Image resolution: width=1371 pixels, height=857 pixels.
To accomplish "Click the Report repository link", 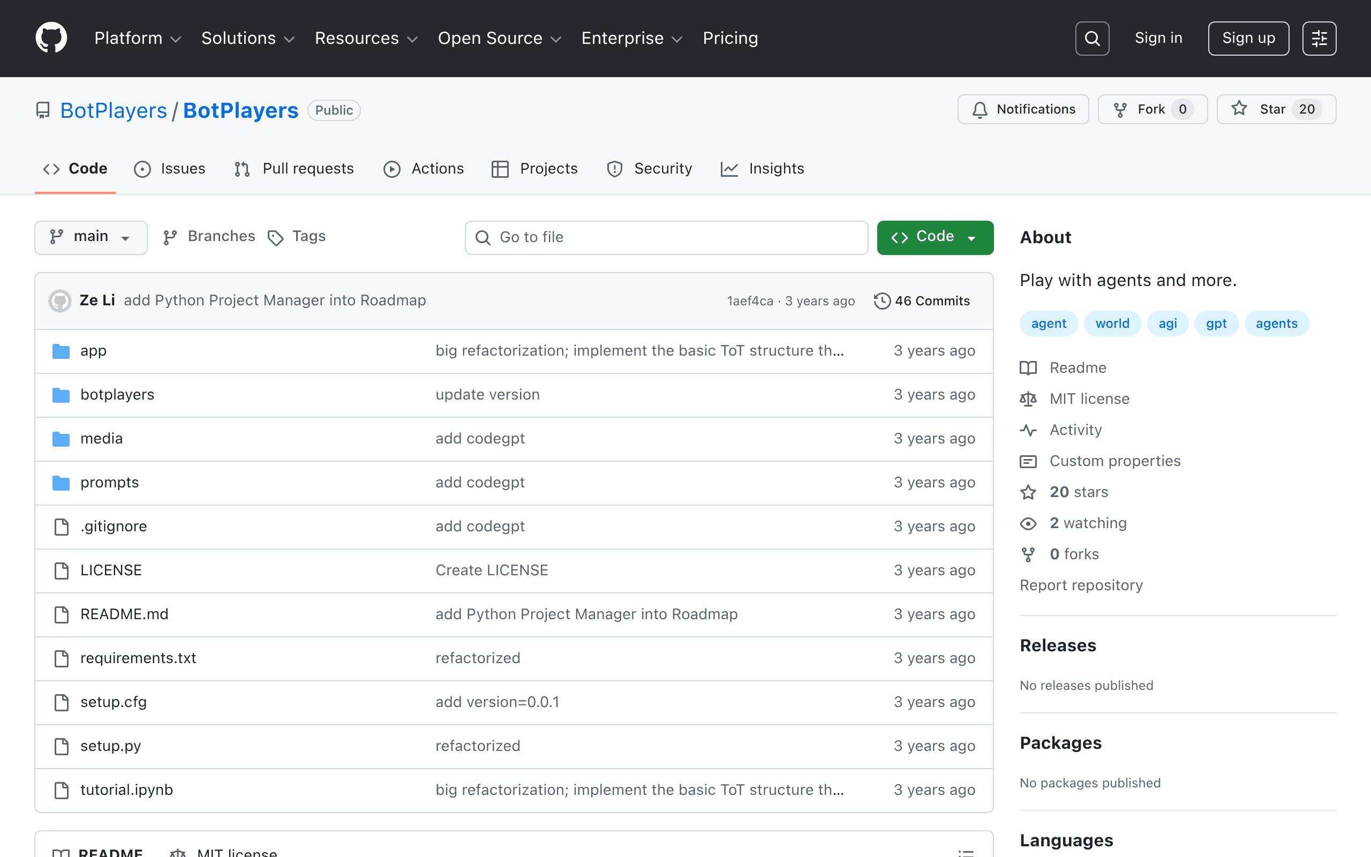I will coord(1081,585).
